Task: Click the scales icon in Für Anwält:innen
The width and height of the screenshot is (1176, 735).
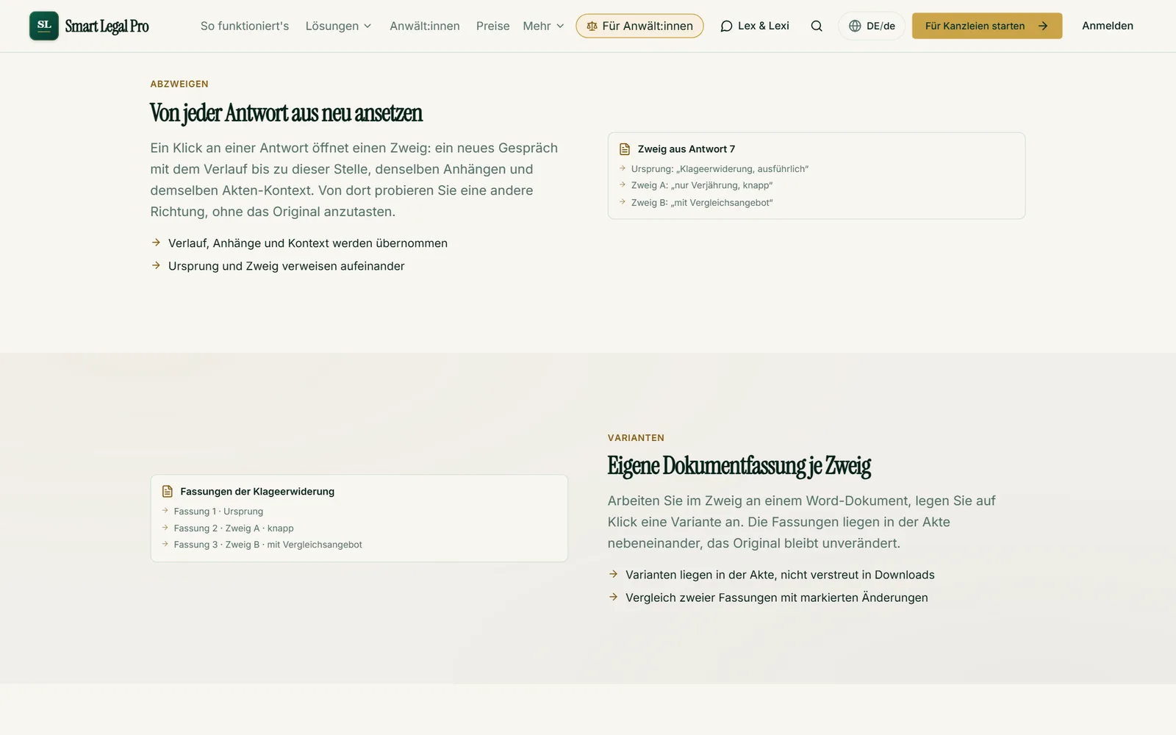Action: (x=592, y=26)
